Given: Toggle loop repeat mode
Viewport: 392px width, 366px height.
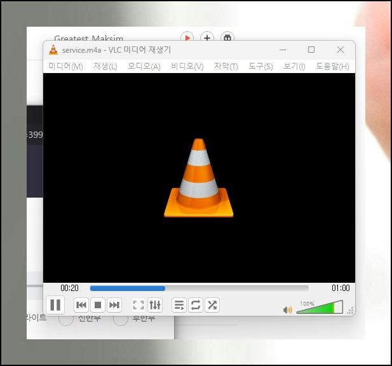Looking at the screenshot, I should coord(196,305).
